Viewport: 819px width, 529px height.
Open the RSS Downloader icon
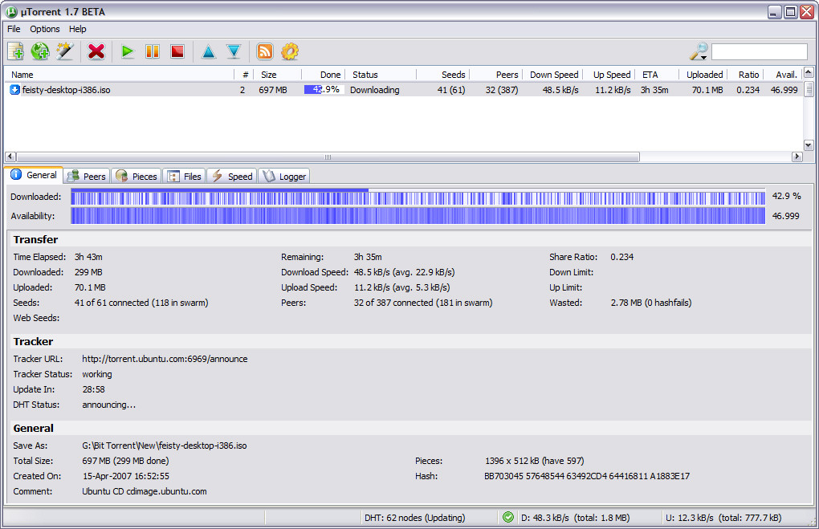point(265,51)
